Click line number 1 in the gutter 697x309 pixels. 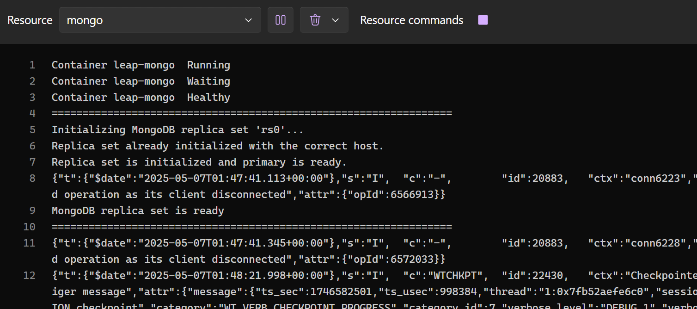click(32, 65)
